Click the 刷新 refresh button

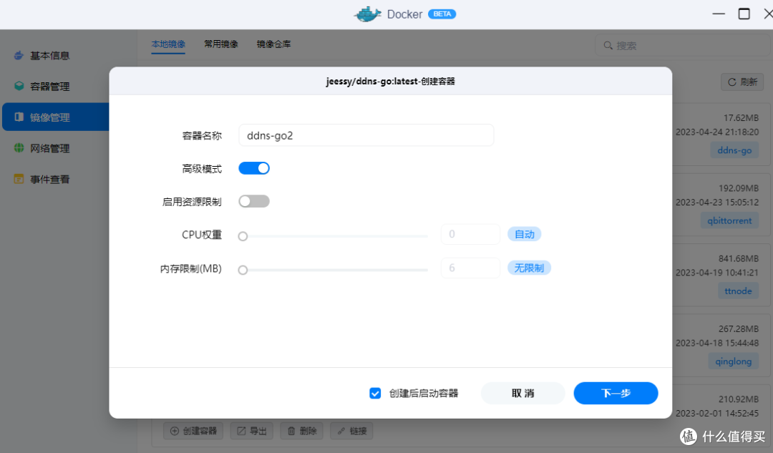click(742, 82)
